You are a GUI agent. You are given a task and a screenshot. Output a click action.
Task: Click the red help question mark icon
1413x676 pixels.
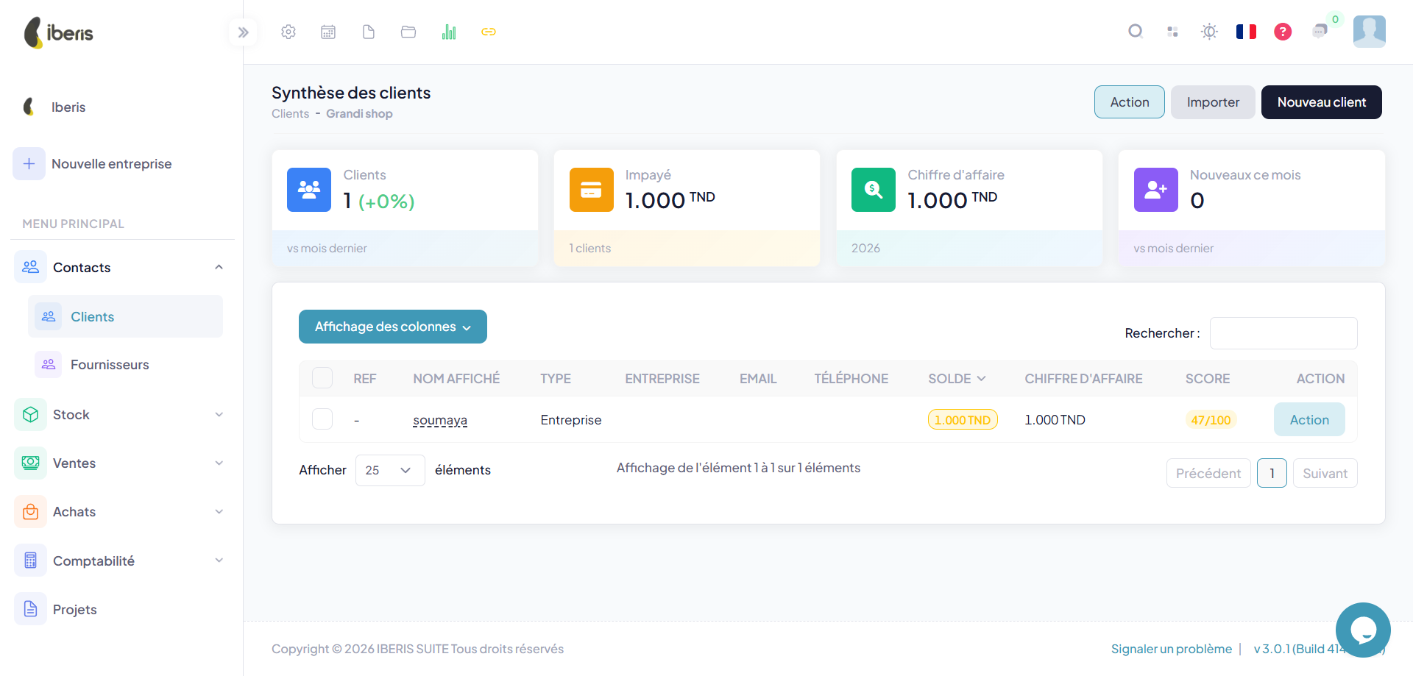pyautogui.click(x=1283, y=32)
